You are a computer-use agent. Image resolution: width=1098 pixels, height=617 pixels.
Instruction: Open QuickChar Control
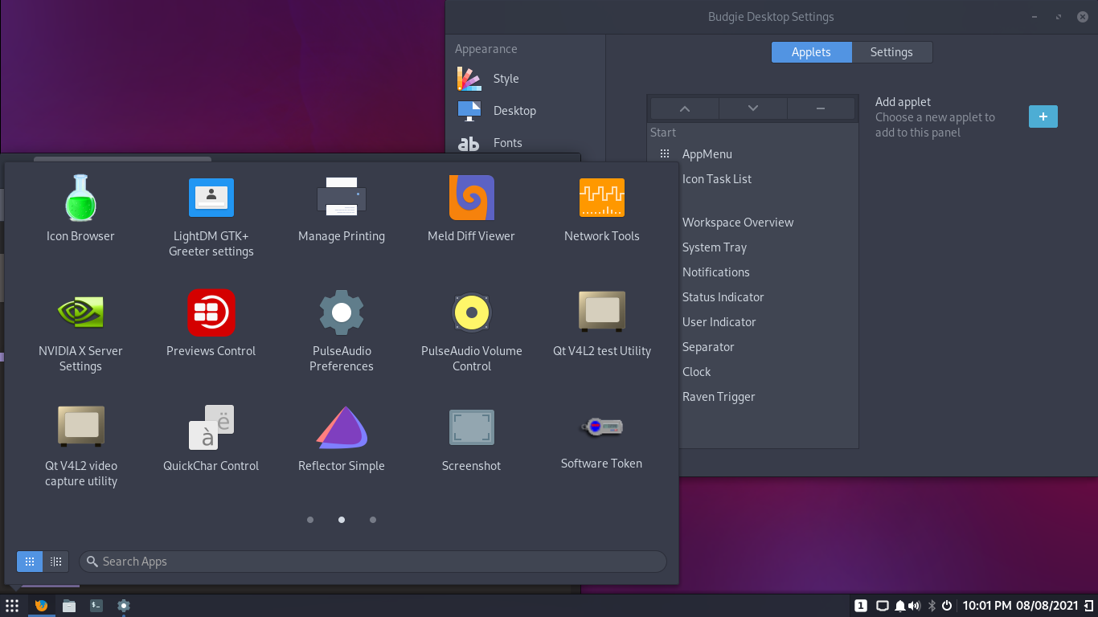(x=211, y=438)
